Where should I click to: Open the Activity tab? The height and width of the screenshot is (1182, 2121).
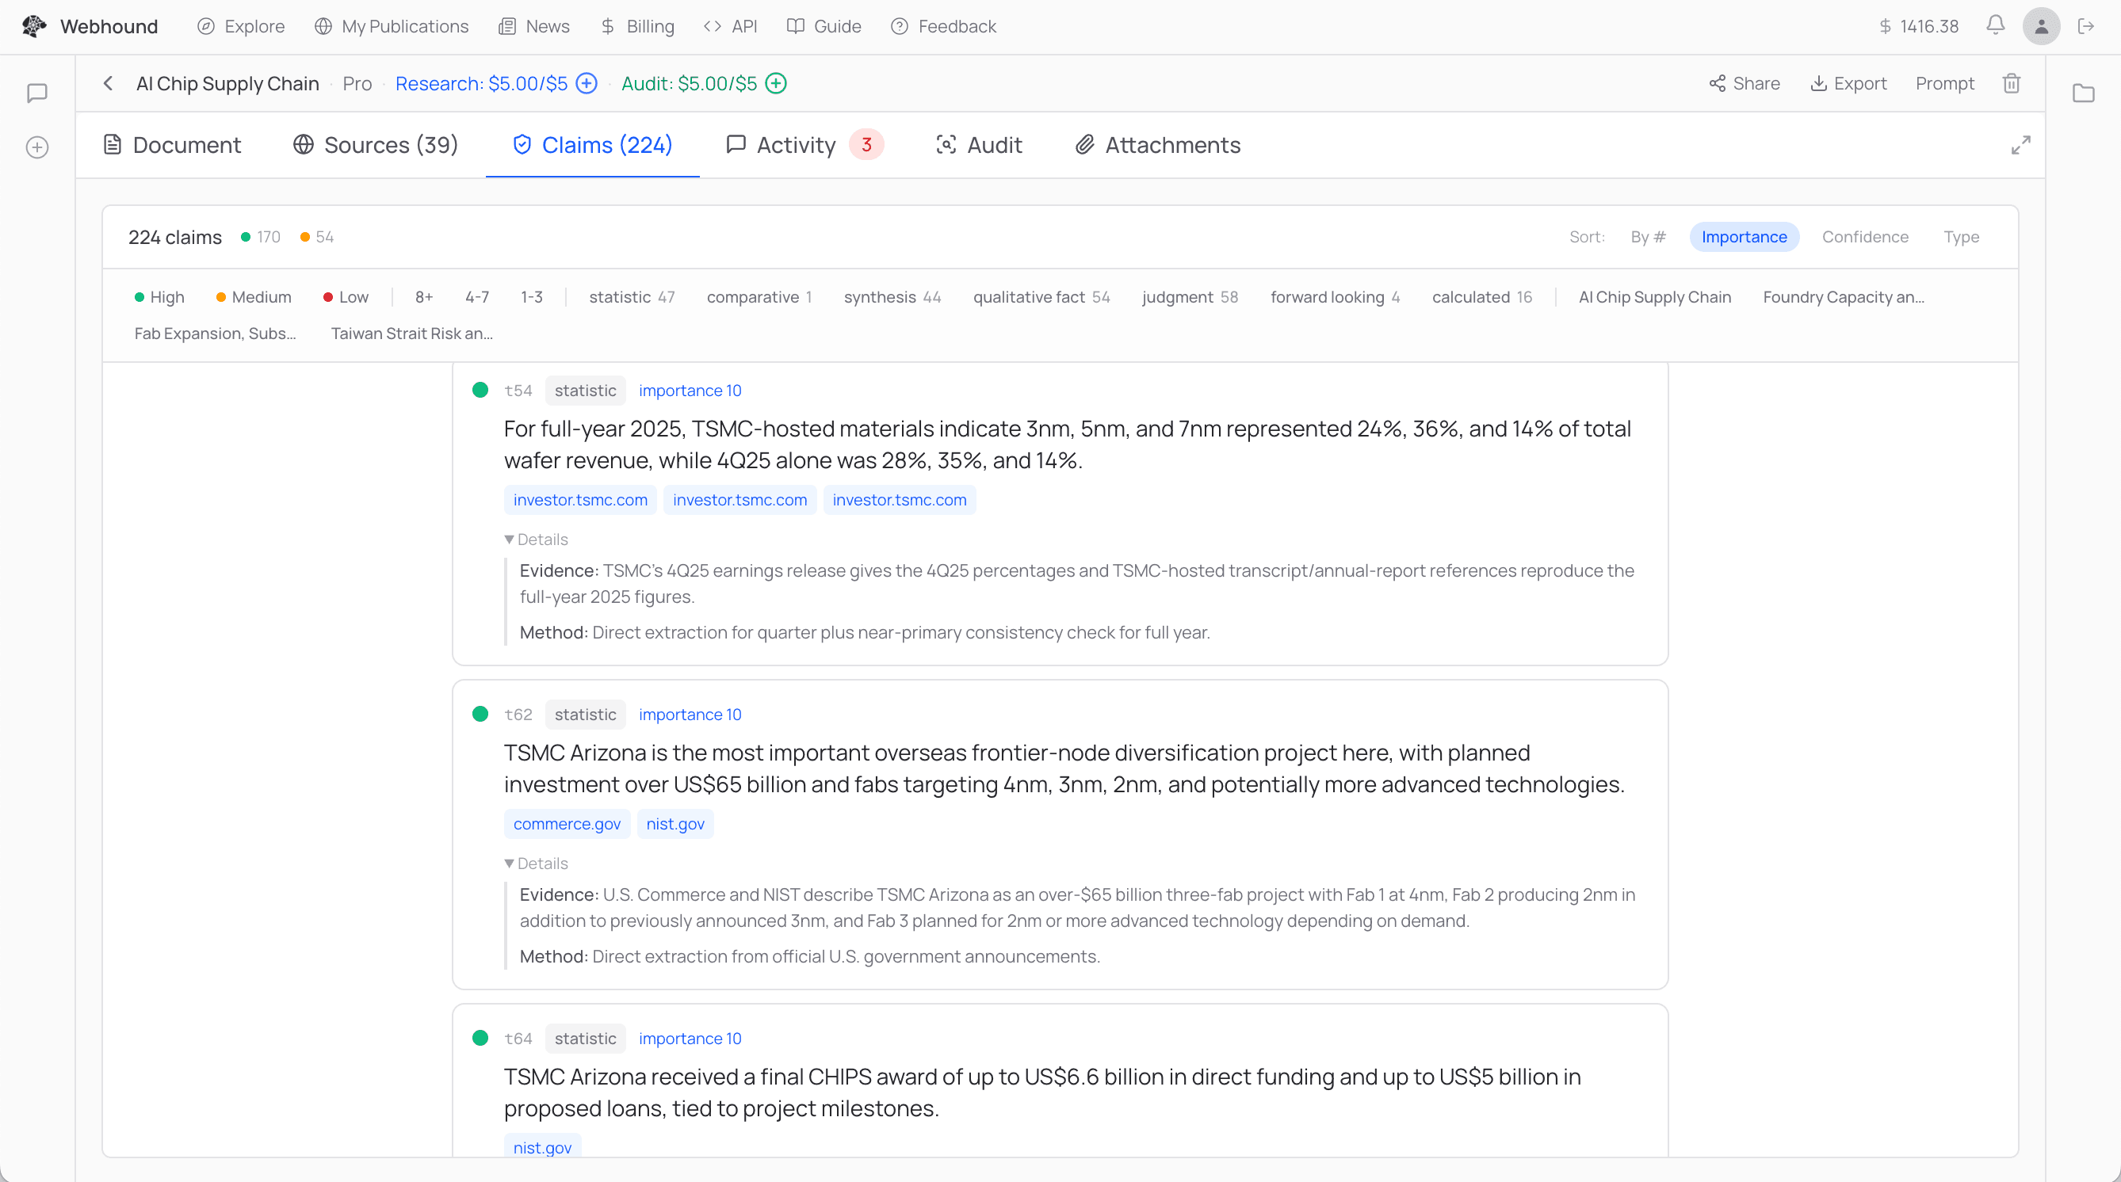click(x=793, y=145)
